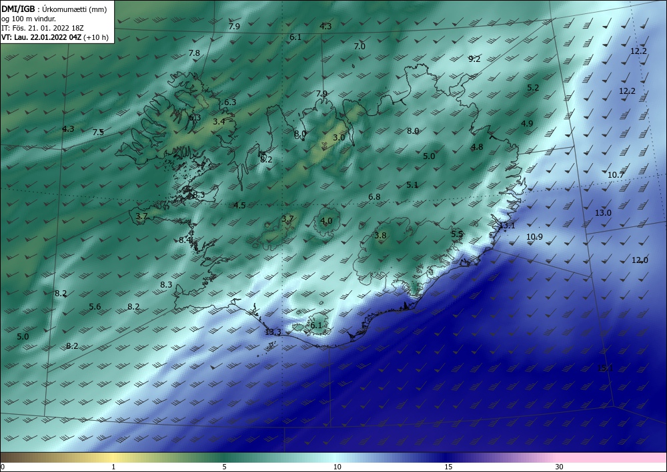Click the 10.9 value label

pyautogui.click(x=534, y=237)
